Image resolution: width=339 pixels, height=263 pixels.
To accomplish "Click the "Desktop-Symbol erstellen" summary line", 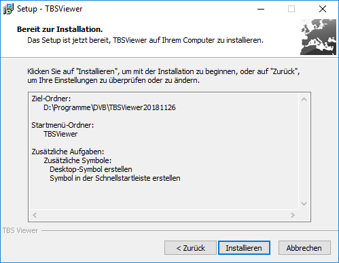I will 91,169.
